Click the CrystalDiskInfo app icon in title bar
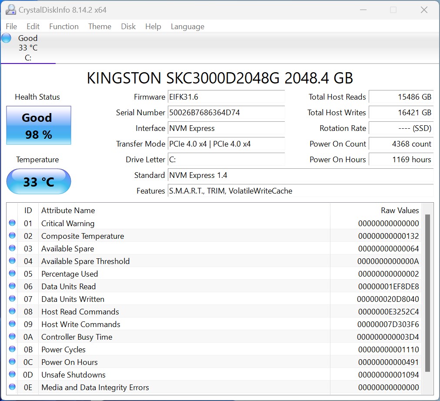 click(x=11, y=10)
